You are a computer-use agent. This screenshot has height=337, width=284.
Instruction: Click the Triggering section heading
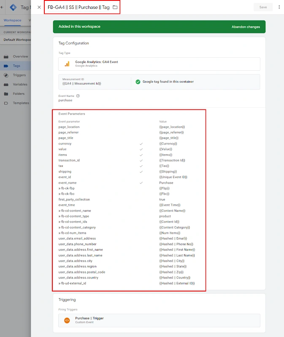[x=67, y=300]
